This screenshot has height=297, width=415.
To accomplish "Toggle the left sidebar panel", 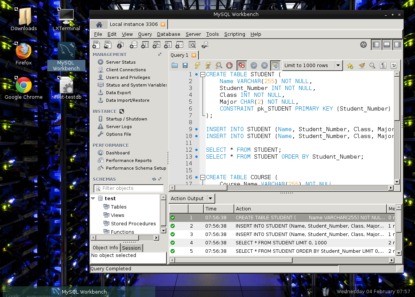I will pos(376,45).
